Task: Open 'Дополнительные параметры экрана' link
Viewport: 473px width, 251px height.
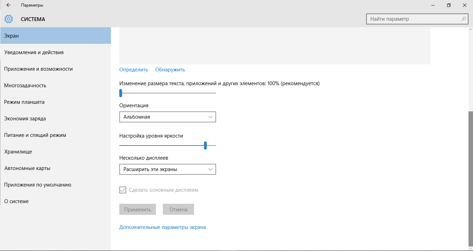Action: point(163,227)
